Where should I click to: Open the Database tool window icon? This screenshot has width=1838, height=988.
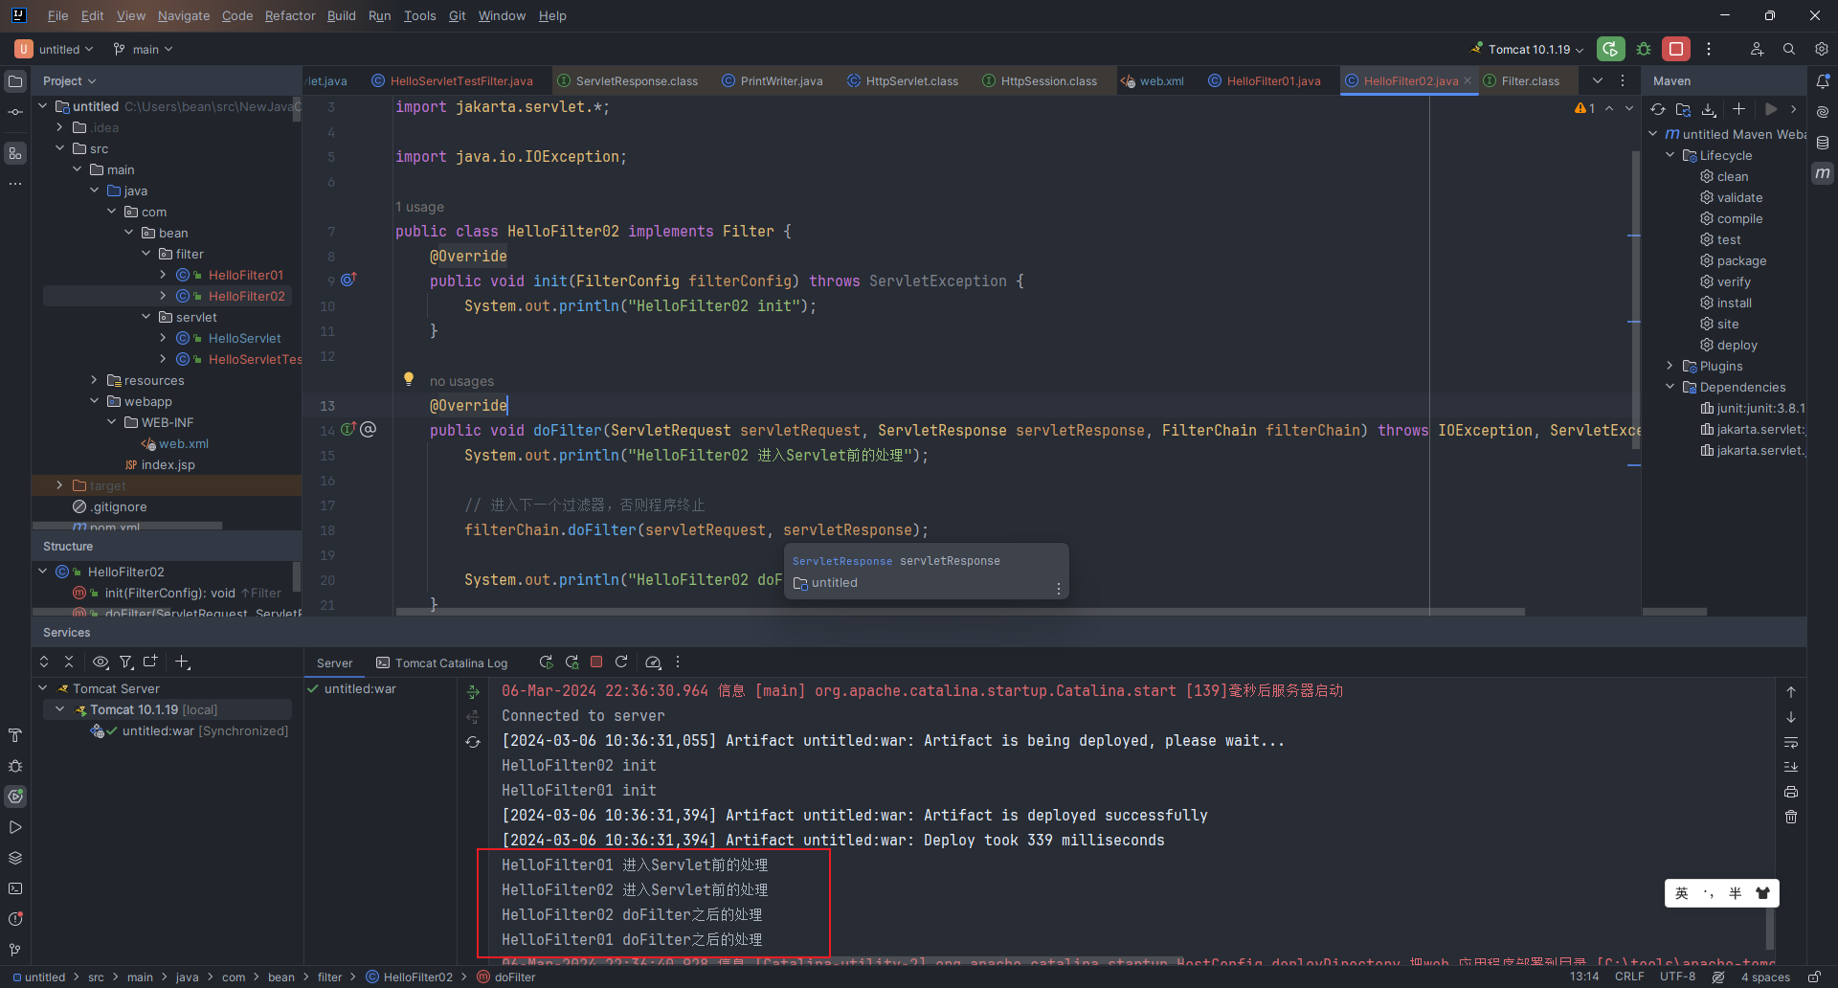1823,143
